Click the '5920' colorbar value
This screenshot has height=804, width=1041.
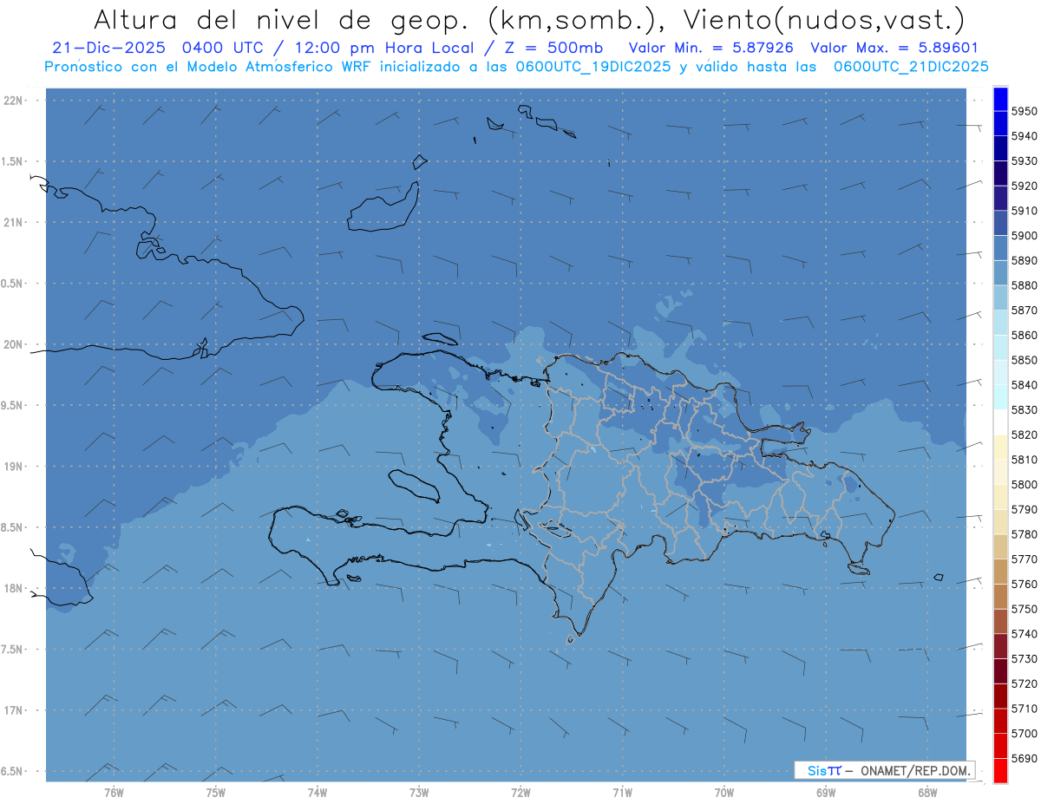[x=1024, y=186]
